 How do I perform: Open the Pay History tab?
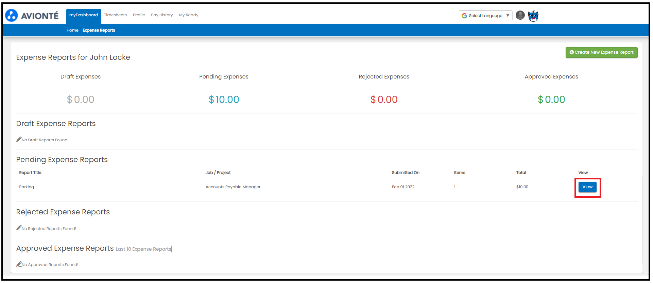click(x=162, y=15)
